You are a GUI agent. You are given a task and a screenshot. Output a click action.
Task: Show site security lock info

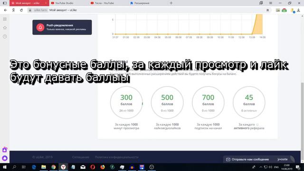[x=30, y=10]
